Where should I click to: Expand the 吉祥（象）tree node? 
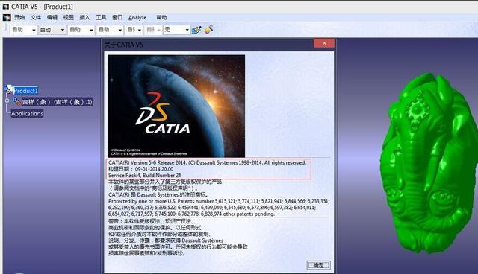7,101
